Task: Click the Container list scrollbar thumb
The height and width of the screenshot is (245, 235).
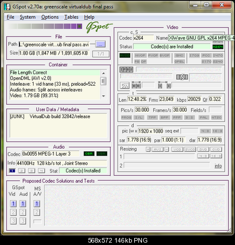Action: click(104, 81)
